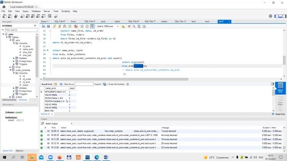Viewport: 287px width, 161px height.
Task: Click the stop execution icon
Action: tap(70, 26)
